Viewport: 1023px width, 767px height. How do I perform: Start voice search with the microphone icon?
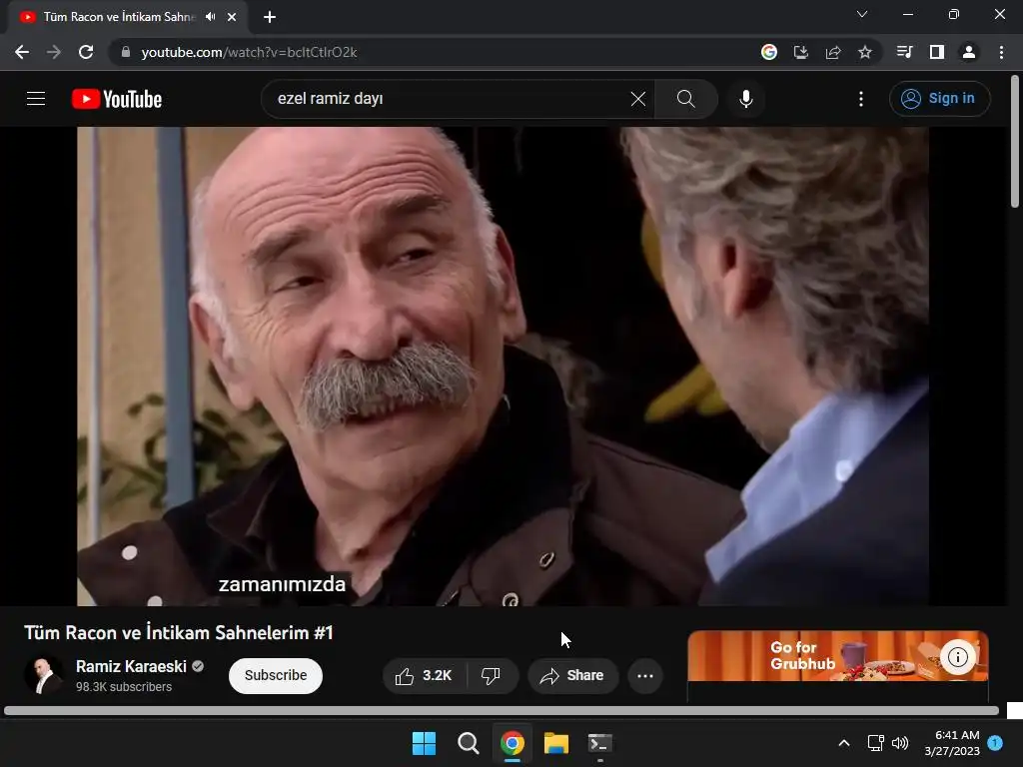click(x=746, y=99)
